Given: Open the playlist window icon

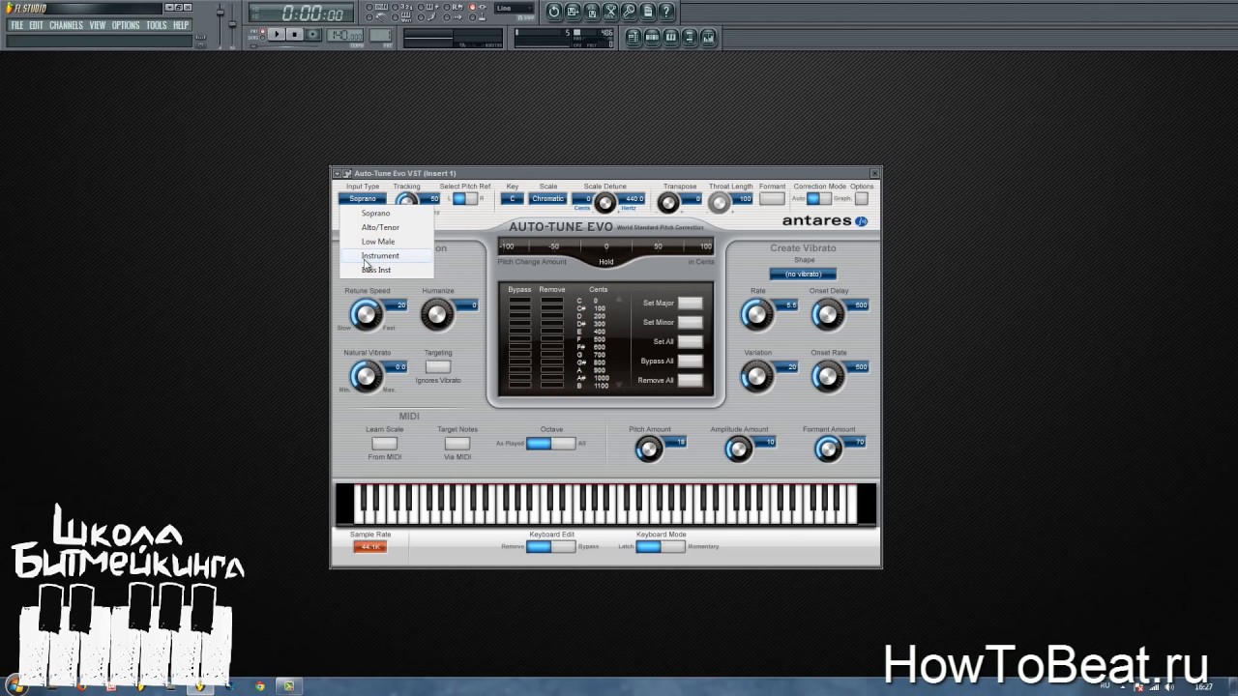Looking at the screenshot, I should [633, 37].
